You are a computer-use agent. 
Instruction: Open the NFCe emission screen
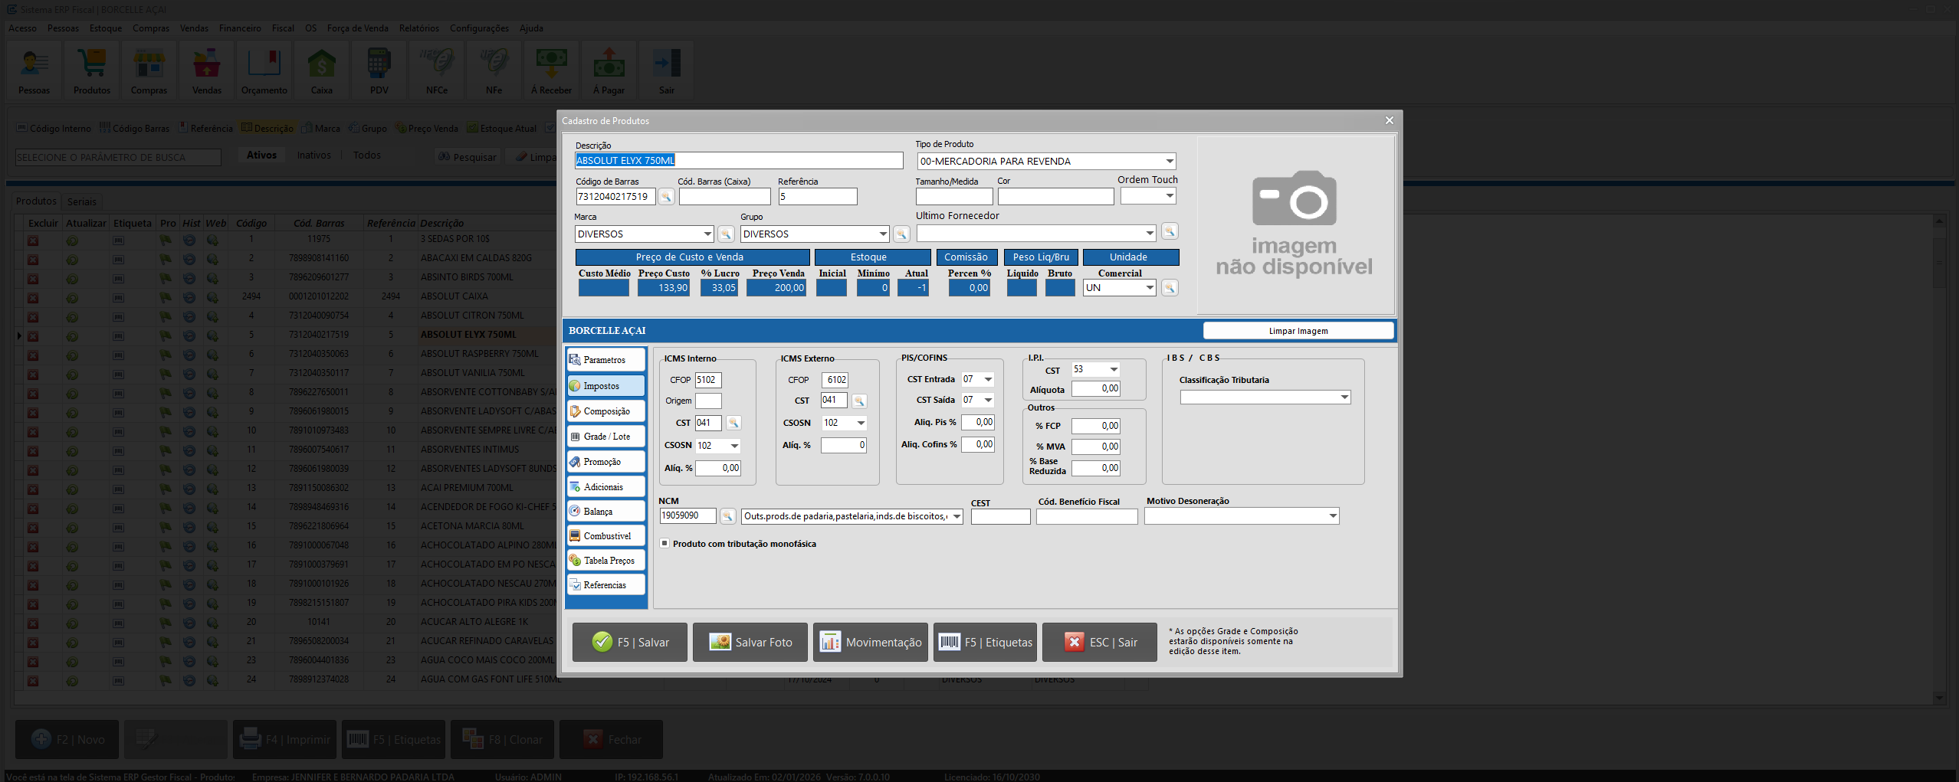[x=435, y=70]
